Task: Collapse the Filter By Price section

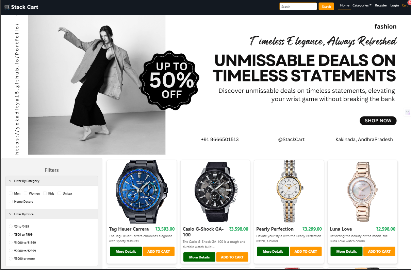Action: [x=52, y=214]
